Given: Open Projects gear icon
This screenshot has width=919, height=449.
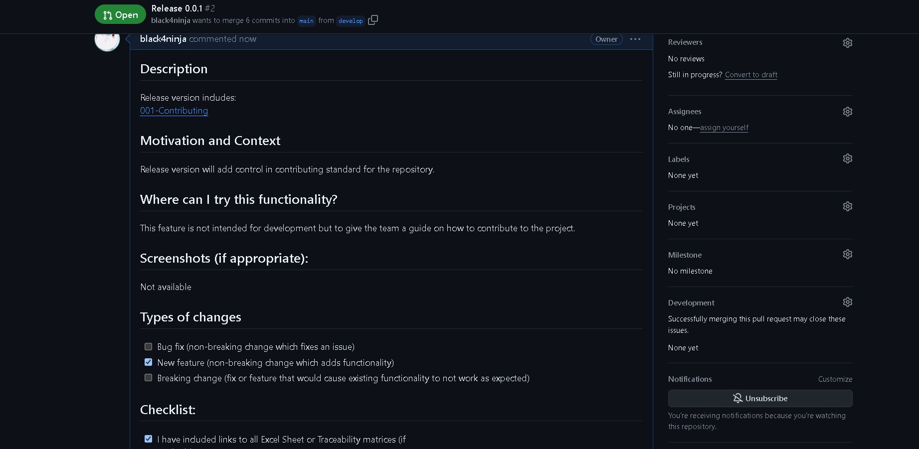Looking at the screenshot, I should (847, 206).
